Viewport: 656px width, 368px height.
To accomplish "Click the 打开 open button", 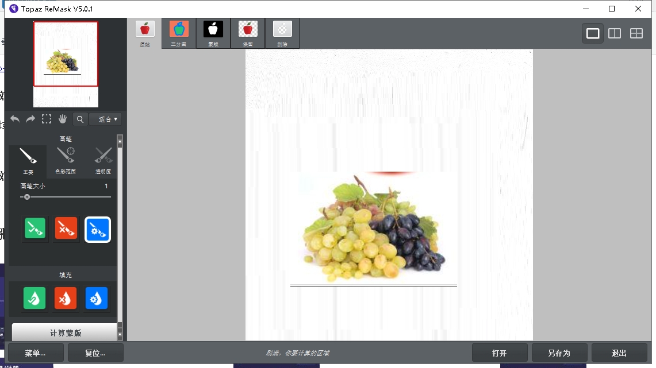I will [x=500, y=353].
